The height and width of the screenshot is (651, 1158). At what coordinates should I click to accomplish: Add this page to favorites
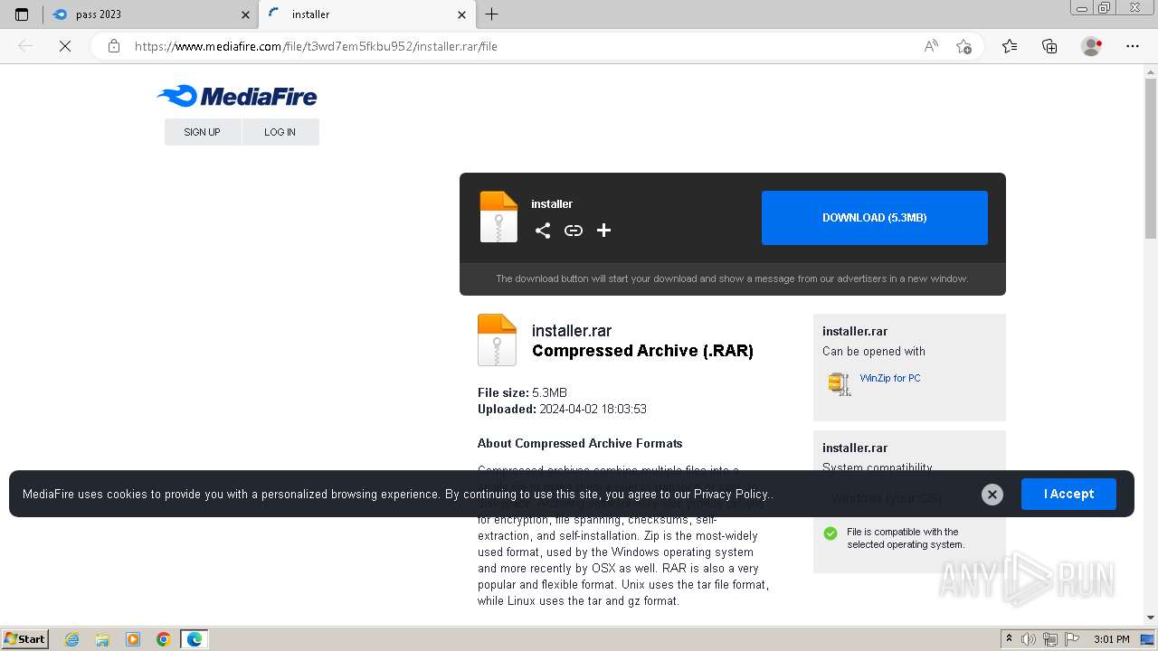pyautogui.click(x=963, y=46)
